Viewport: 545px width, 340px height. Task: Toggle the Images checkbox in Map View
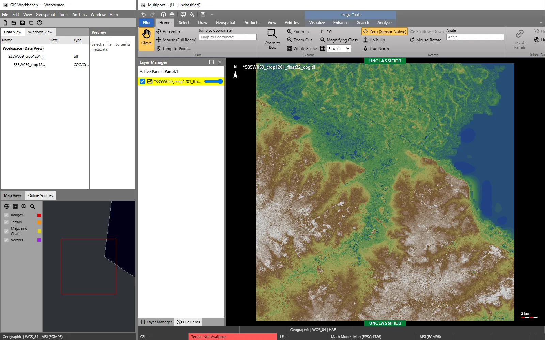(x=6, y=215)
